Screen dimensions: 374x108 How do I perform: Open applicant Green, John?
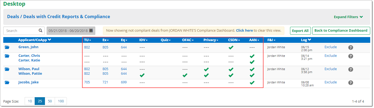(x=28, y=47)
